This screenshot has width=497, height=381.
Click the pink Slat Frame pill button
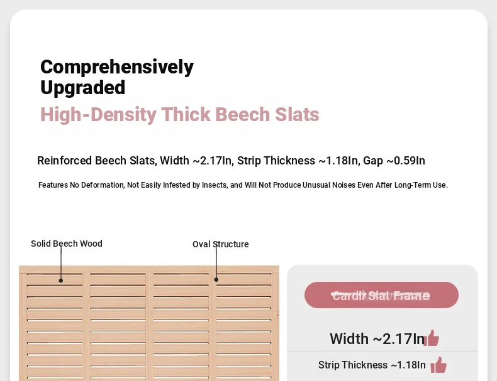pos(381,295)
